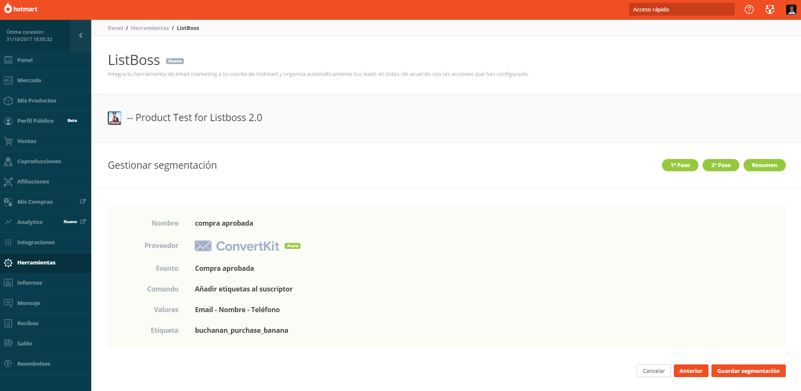Screen dimensions: 801x391
Task: Click the Panel sidebar icon
Action: click(8, 60)
